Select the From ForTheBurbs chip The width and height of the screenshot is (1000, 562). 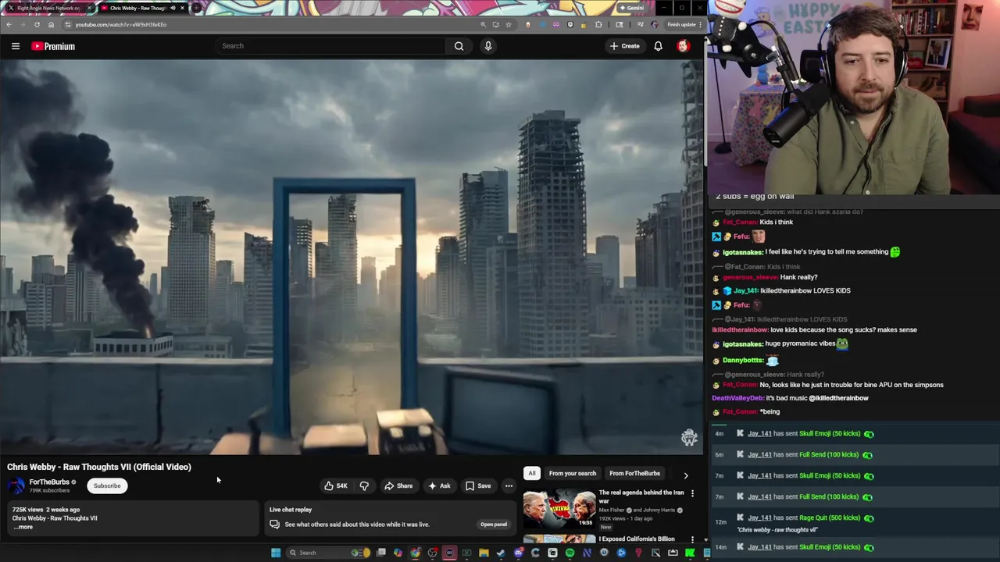(634, 473)
